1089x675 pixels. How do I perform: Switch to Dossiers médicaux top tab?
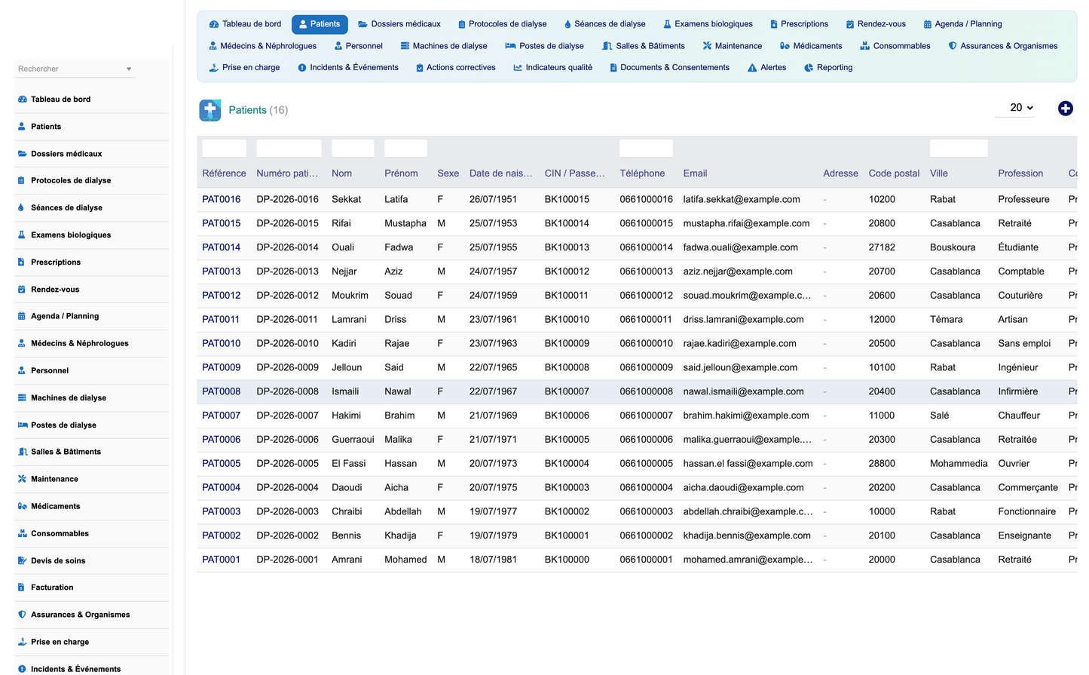[399, 24]
